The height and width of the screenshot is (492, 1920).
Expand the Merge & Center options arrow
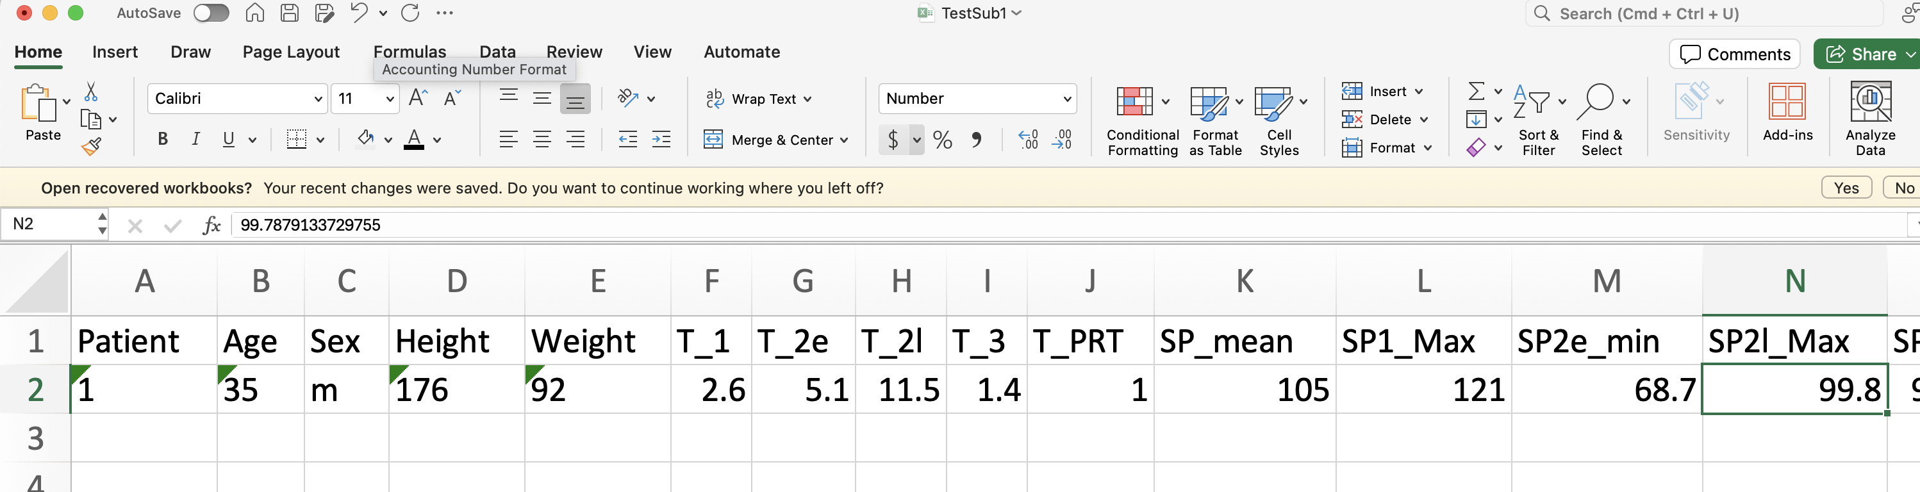click(844, 140)
